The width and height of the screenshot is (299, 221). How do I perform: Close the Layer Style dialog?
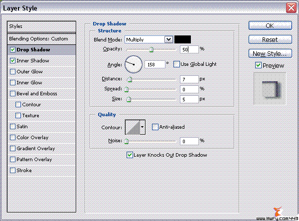click(291, 8)
